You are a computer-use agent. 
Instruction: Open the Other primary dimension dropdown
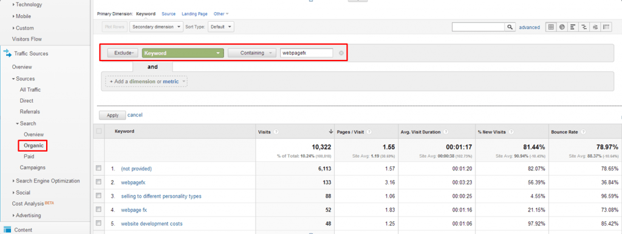click(x=221, y=14)
